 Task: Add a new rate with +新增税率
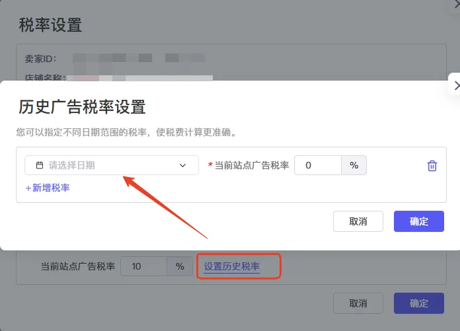[x=48, y=188]
